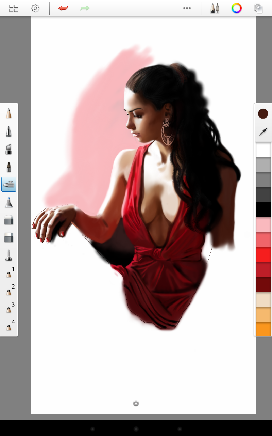Open the settings gear preferences
This screenshot has width=272, height=436.
tap(35, 8)
